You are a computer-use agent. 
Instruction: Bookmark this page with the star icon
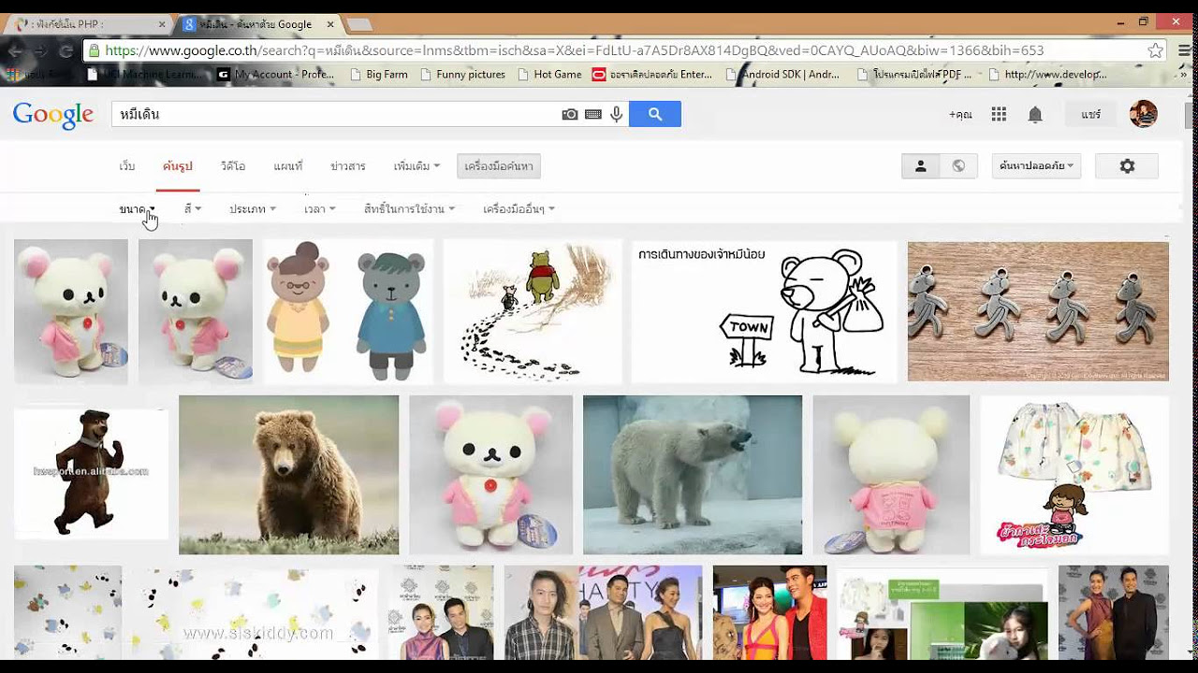coord(1156,50)
